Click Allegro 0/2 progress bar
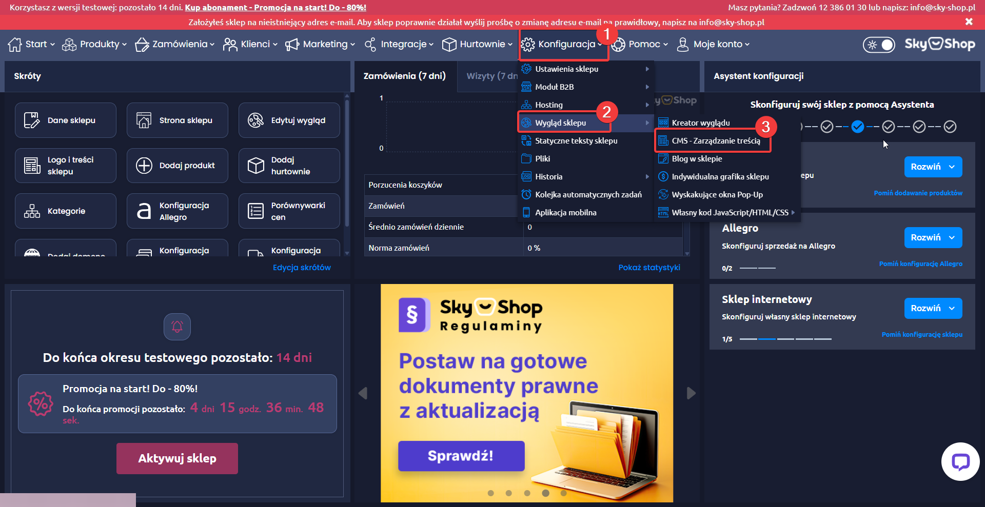 [x=758, y=268]
